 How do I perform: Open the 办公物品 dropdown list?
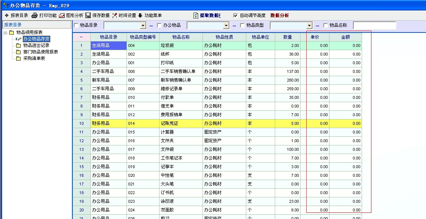tap(226, 26)
